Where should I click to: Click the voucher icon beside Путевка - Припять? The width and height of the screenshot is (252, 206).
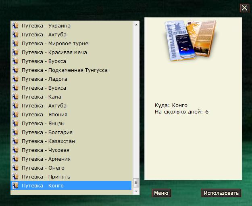pyautogui.click(x=15, y=177)
